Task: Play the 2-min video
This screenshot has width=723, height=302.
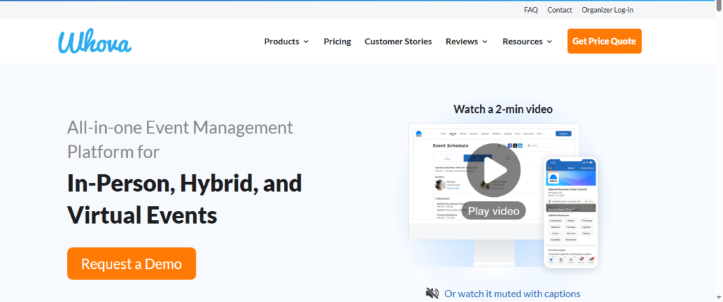Action: tap(494, 171)
